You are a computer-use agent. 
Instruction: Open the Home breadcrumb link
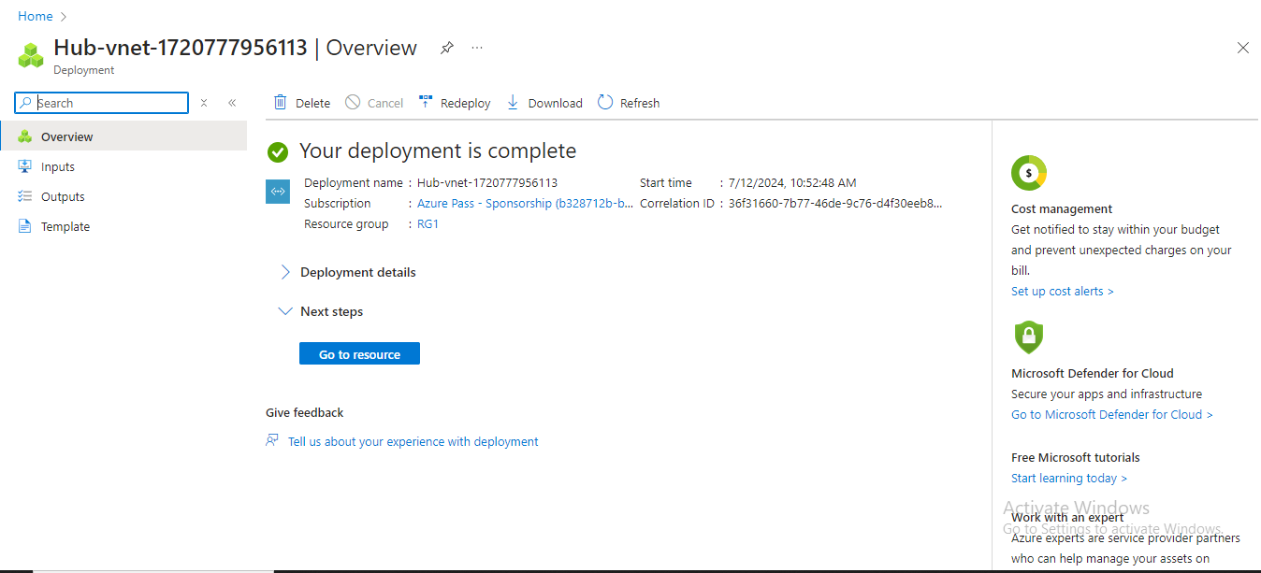pos(36,16)
